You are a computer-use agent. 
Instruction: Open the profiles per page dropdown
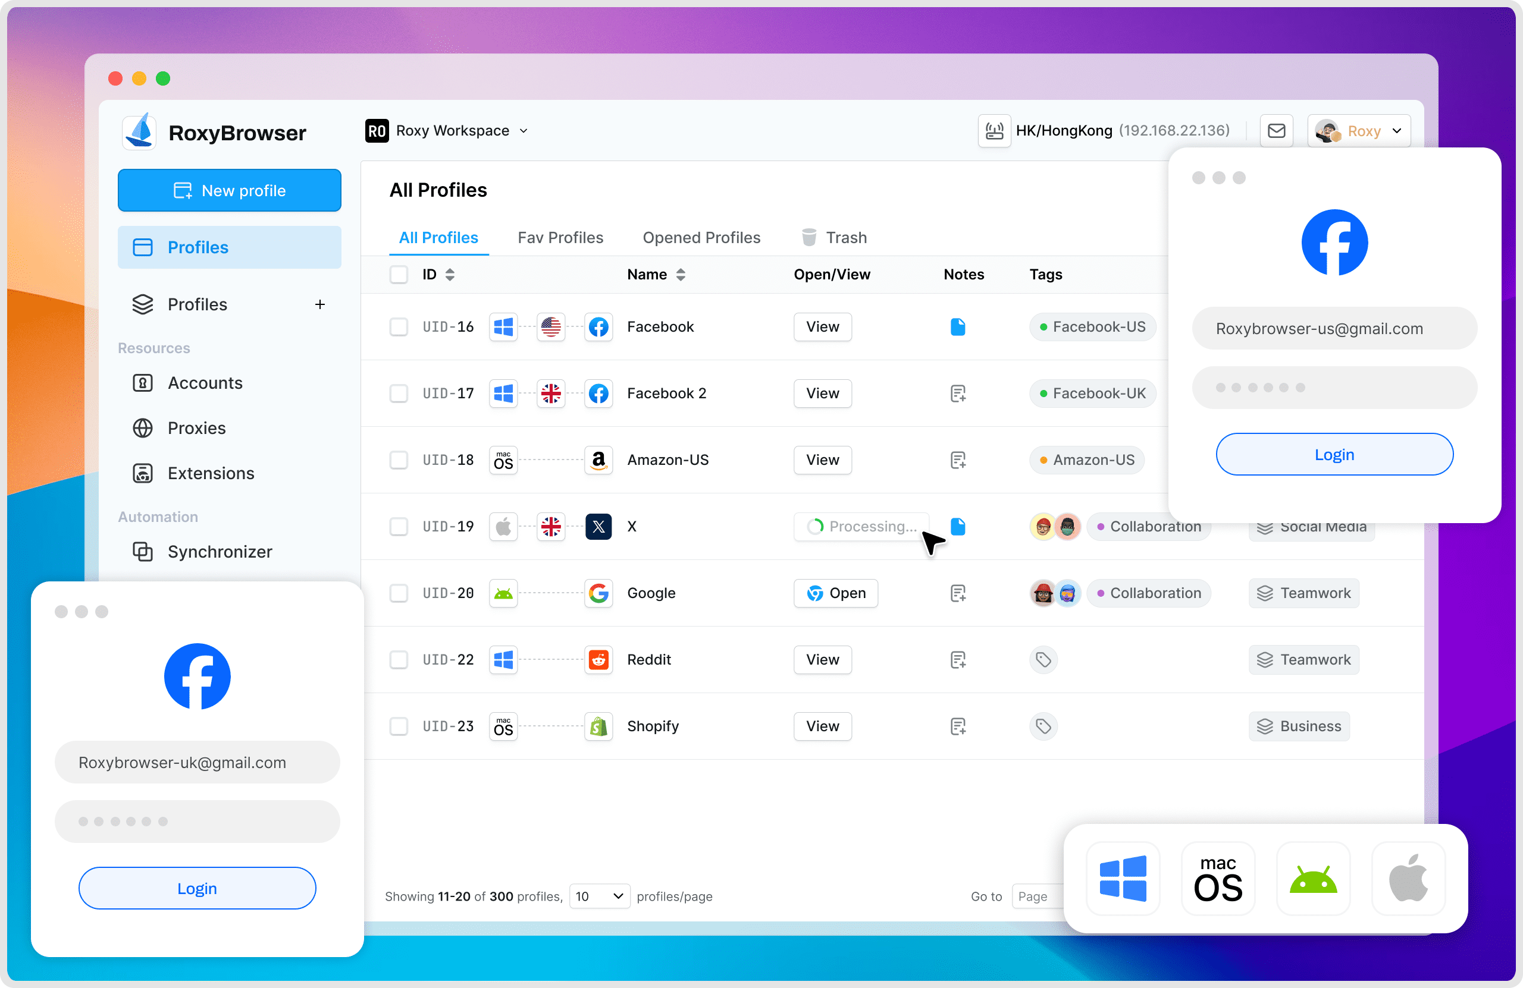point(599,896)
